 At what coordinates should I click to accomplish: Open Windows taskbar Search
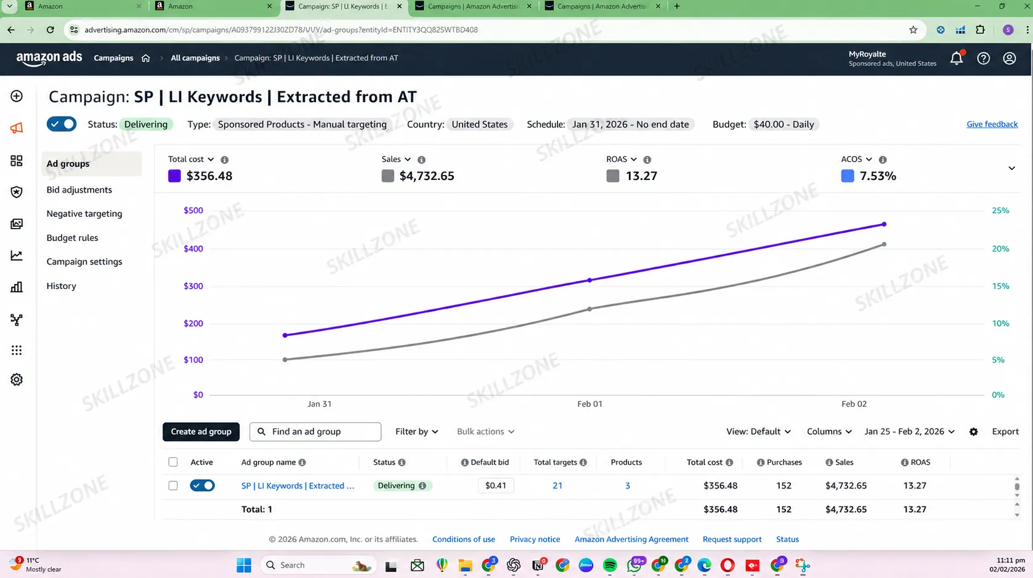pyautogui.click(x=318, y=565)
